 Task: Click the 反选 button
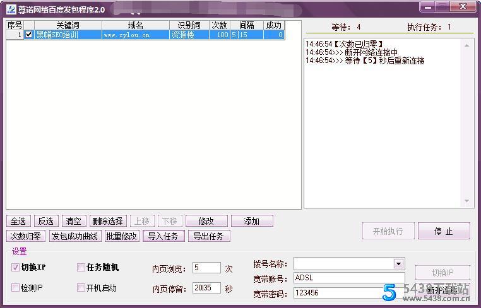pyautogui.click(x=46, y=221)
